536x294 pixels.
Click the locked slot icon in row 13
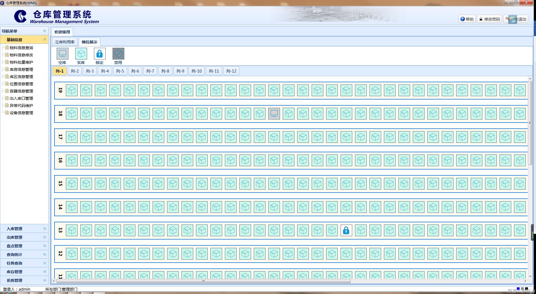click(346, 230)
